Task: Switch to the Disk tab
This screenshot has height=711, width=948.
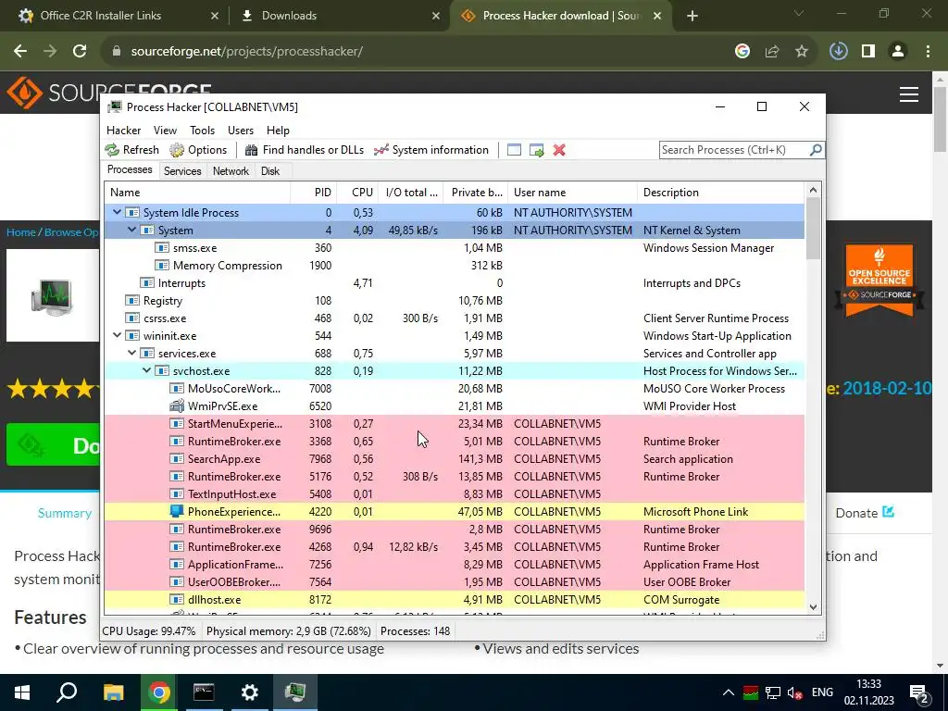Action: (x=270, y=171)
